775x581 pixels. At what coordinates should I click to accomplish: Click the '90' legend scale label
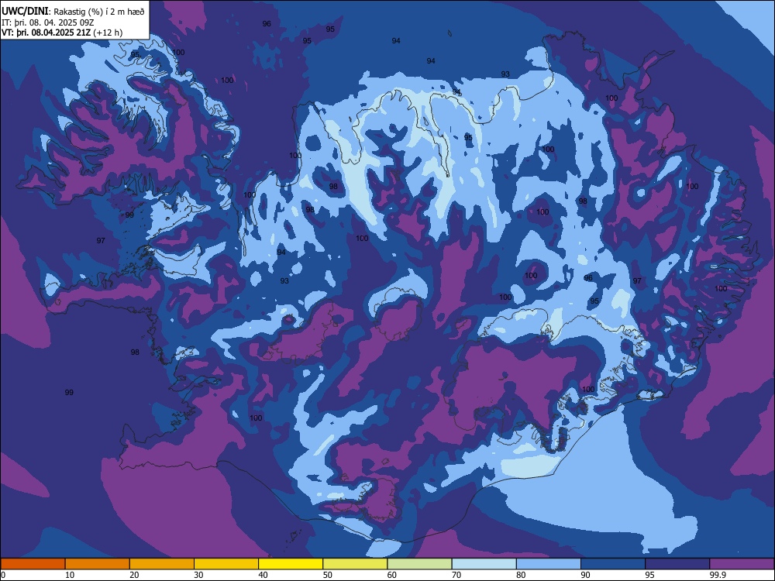click(x=585, y=575)
